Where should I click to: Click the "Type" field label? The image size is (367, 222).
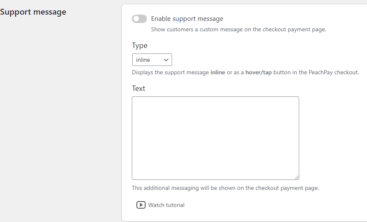point(139,45)
